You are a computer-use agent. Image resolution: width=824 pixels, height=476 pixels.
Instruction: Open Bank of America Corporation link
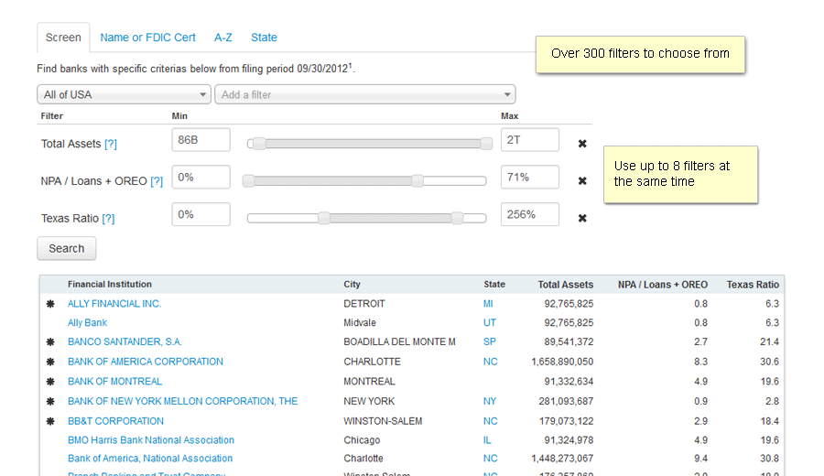point(146,362)
